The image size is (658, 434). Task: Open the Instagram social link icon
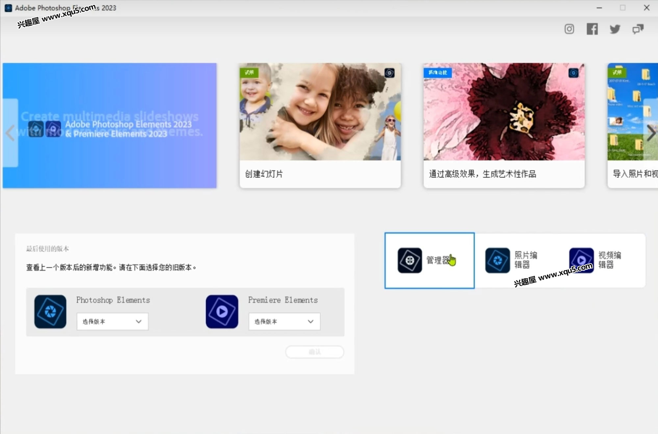click(x=569, y=29)
